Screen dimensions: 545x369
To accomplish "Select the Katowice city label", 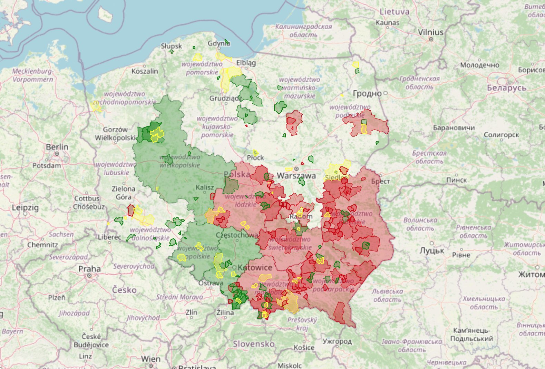I will pos(255,267).
